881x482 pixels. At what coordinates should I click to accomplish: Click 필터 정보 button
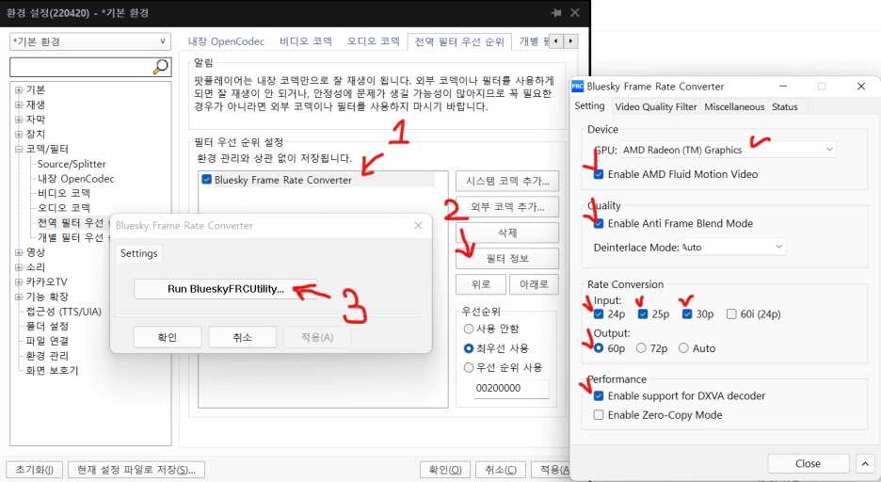[x=506, y=258]
